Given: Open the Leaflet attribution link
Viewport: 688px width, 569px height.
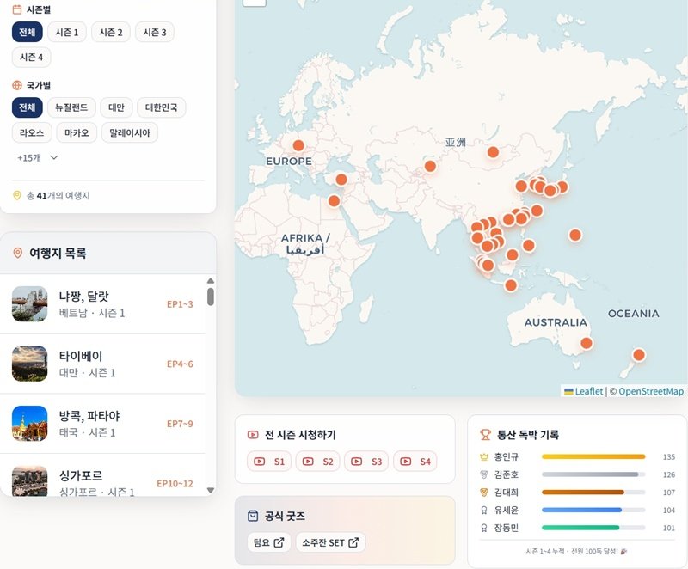Looking at the screenshot, I should tap(588, 391).
